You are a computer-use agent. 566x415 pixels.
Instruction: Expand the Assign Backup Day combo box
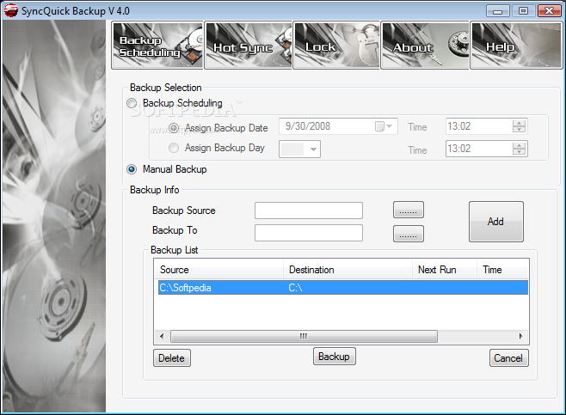(x=313, y=149)
